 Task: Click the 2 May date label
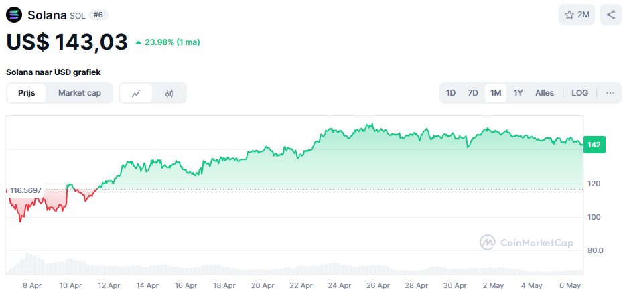[493, 285]
